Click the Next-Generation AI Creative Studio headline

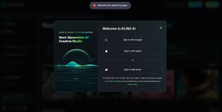[74, 39]
